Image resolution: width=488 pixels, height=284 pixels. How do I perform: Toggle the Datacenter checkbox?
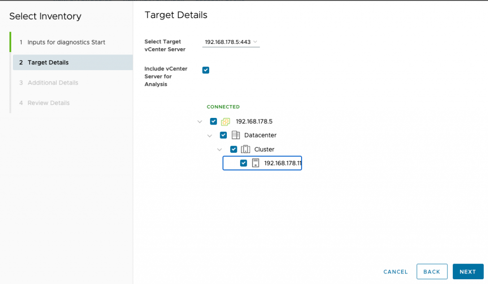coord(223,135)
